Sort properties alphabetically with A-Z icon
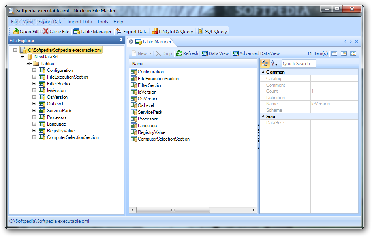 tap(274, 63)
